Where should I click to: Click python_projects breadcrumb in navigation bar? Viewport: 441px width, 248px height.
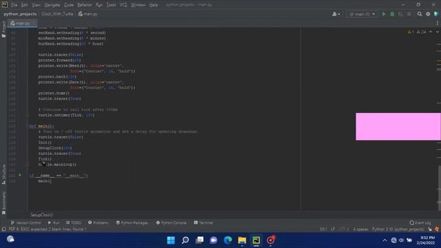[20, 14]
